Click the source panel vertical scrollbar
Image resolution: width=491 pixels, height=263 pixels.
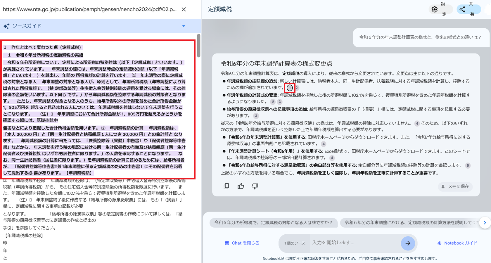[199, 46]
